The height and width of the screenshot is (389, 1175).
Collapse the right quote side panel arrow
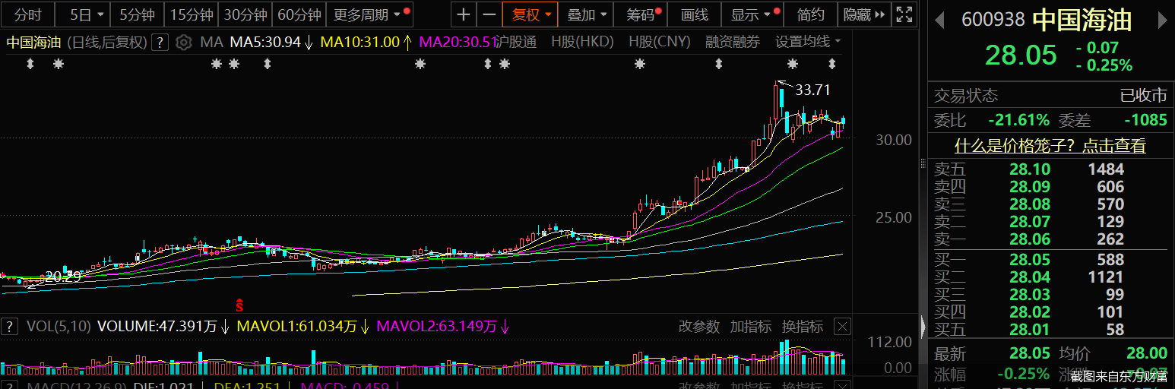coord(924,327)
